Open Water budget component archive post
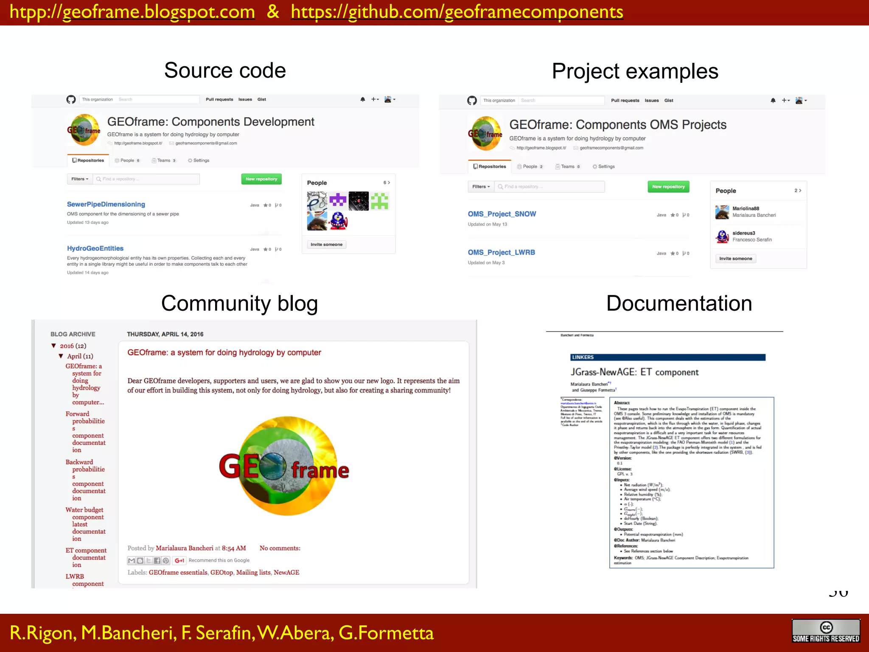The height and width of the screenshot is (652, 869). 85,524
